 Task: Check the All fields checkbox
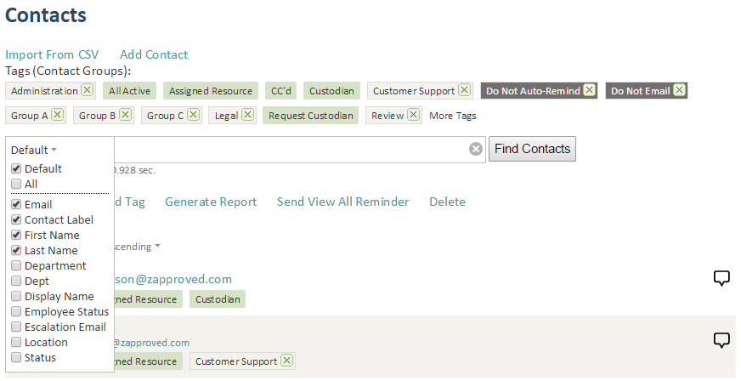[16, 184]
